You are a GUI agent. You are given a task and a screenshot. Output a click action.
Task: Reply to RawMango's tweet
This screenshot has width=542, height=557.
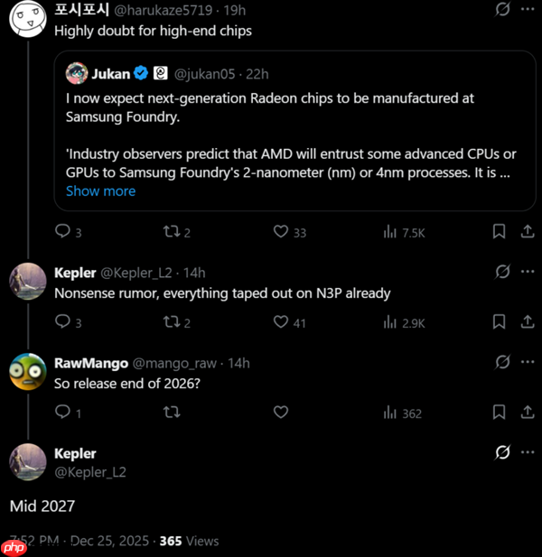click(62, 413)
